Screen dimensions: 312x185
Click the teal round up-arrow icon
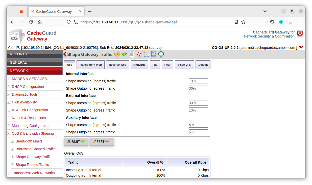point(161,54)
